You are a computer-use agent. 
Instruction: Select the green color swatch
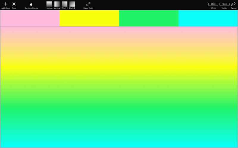coord(149,18)
